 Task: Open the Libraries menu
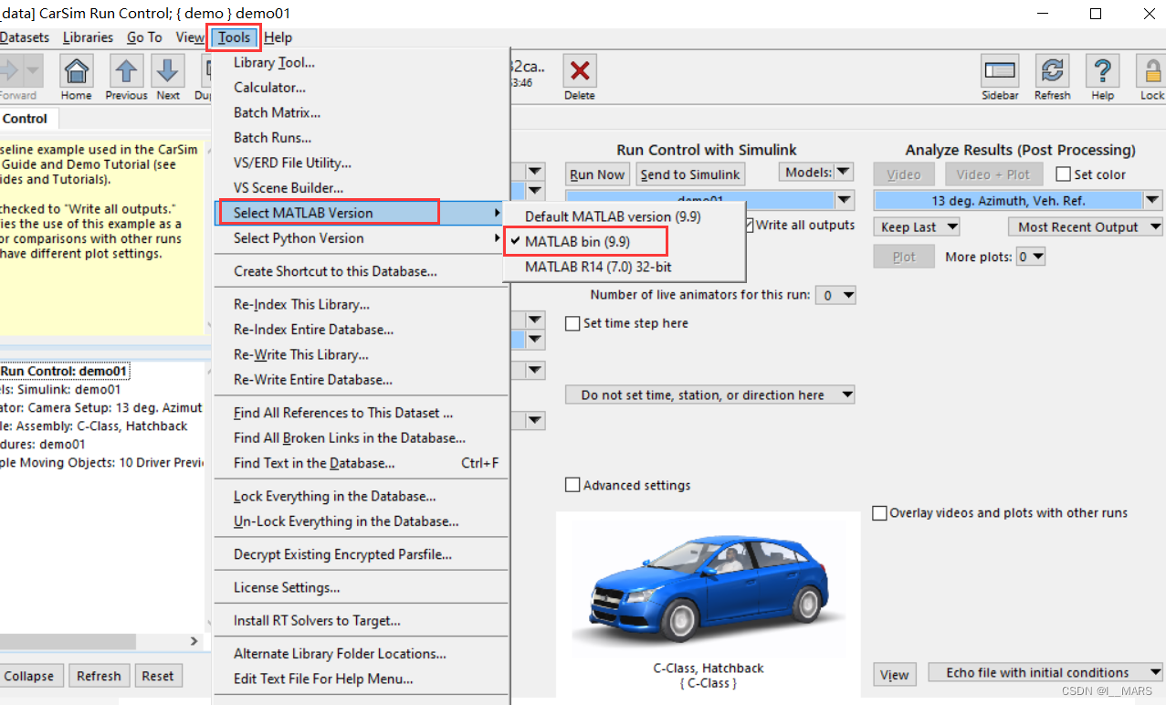click(89, 37)
